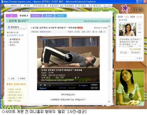Viewport: 147px width, 115px height.
Task: Click the large play overlay on the video
Action: (x=69, y=58)
